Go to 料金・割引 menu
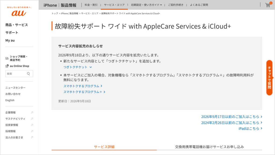 [91, 5]
